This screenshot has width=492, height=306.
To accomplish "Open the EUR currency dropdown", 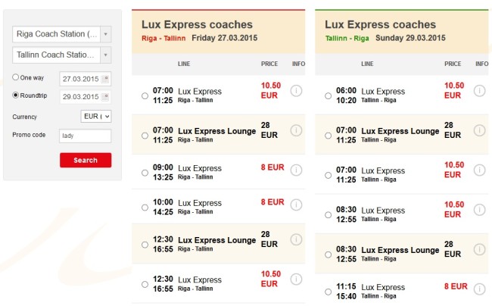I will tap(95, 117).
